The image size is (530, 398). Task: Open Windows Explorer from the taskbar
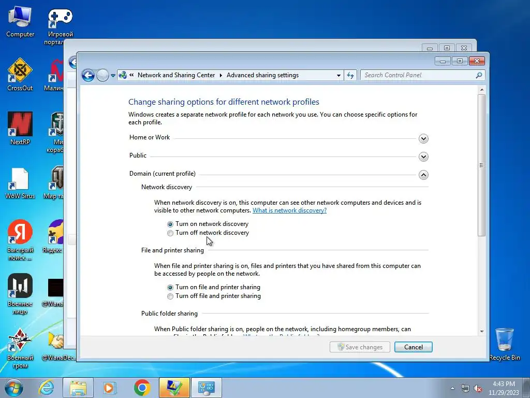(x=78, y=388)
